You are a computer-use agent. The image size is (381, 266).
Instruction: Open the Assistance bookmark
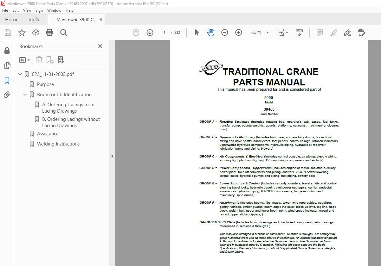pyautogui.click(x=48, y=134)
